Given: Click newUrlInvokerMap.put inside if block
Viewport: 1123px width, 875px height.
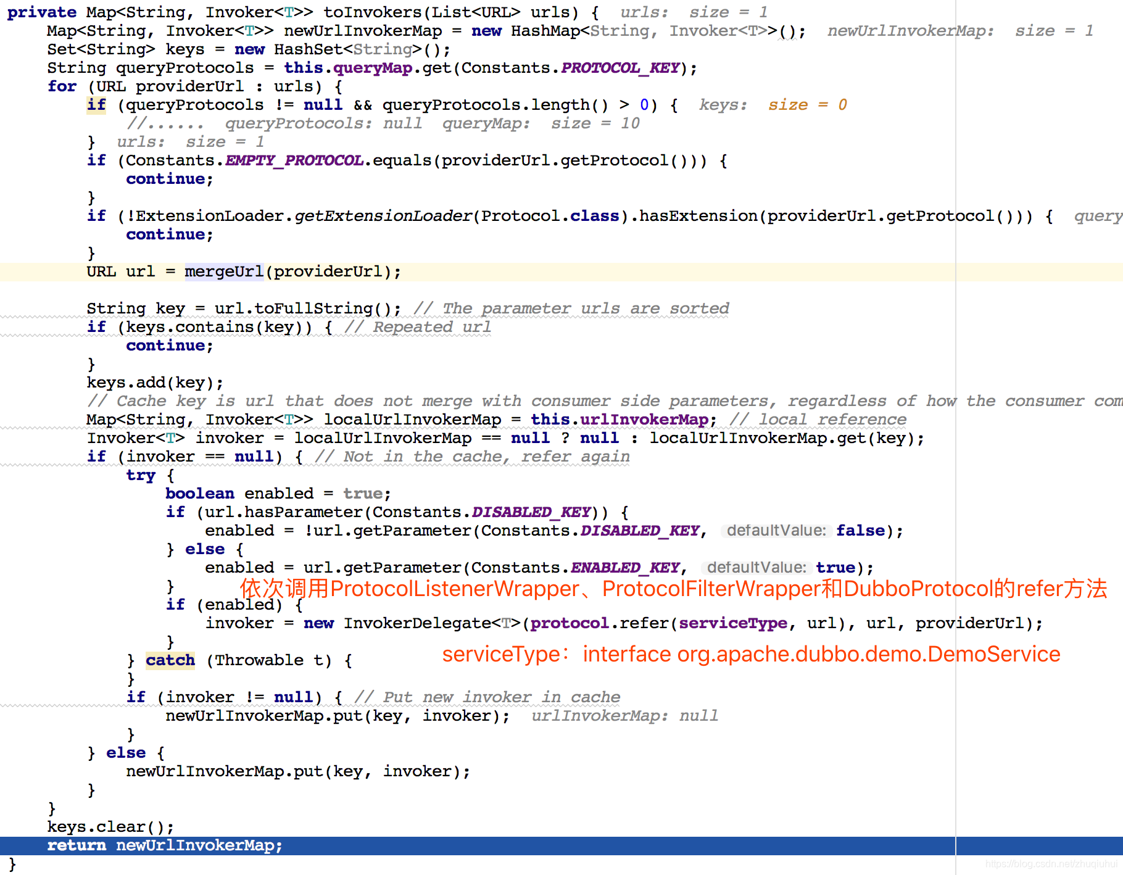Looking at the screenshot, I should (338, 716).
